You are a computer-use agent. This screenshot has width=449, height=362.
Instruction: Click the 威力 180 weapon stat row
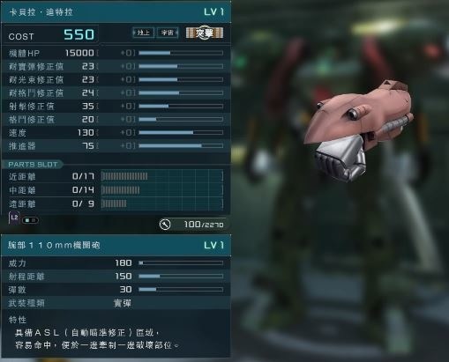(116, 262)
